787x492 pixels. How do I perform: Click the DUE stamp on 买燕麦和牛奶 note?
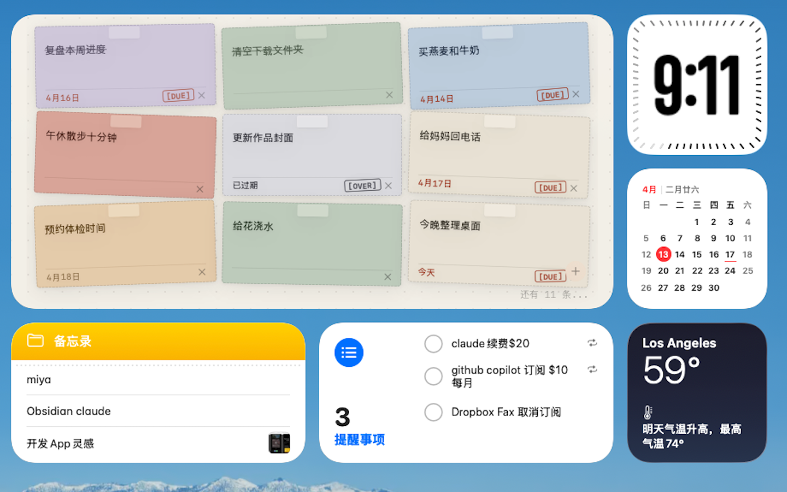point(553,95)
